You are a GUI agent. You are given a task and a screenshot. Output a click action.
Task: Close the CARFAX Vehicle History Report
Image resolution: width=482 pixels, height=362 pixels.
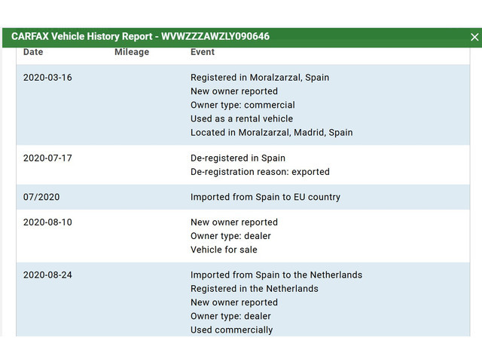coord(474,37)
